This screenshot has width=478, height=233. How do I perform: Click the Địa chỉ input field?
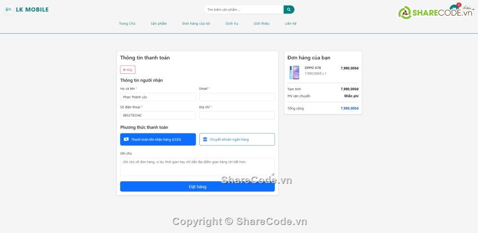(x=237, y=115)
